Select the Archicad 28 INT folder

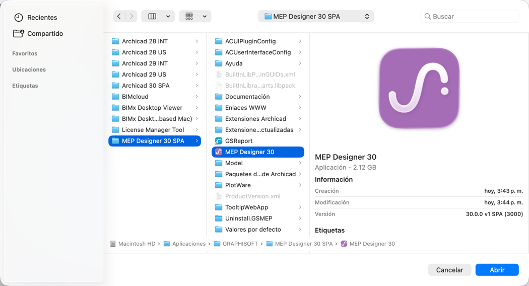[x=155, y=41]
